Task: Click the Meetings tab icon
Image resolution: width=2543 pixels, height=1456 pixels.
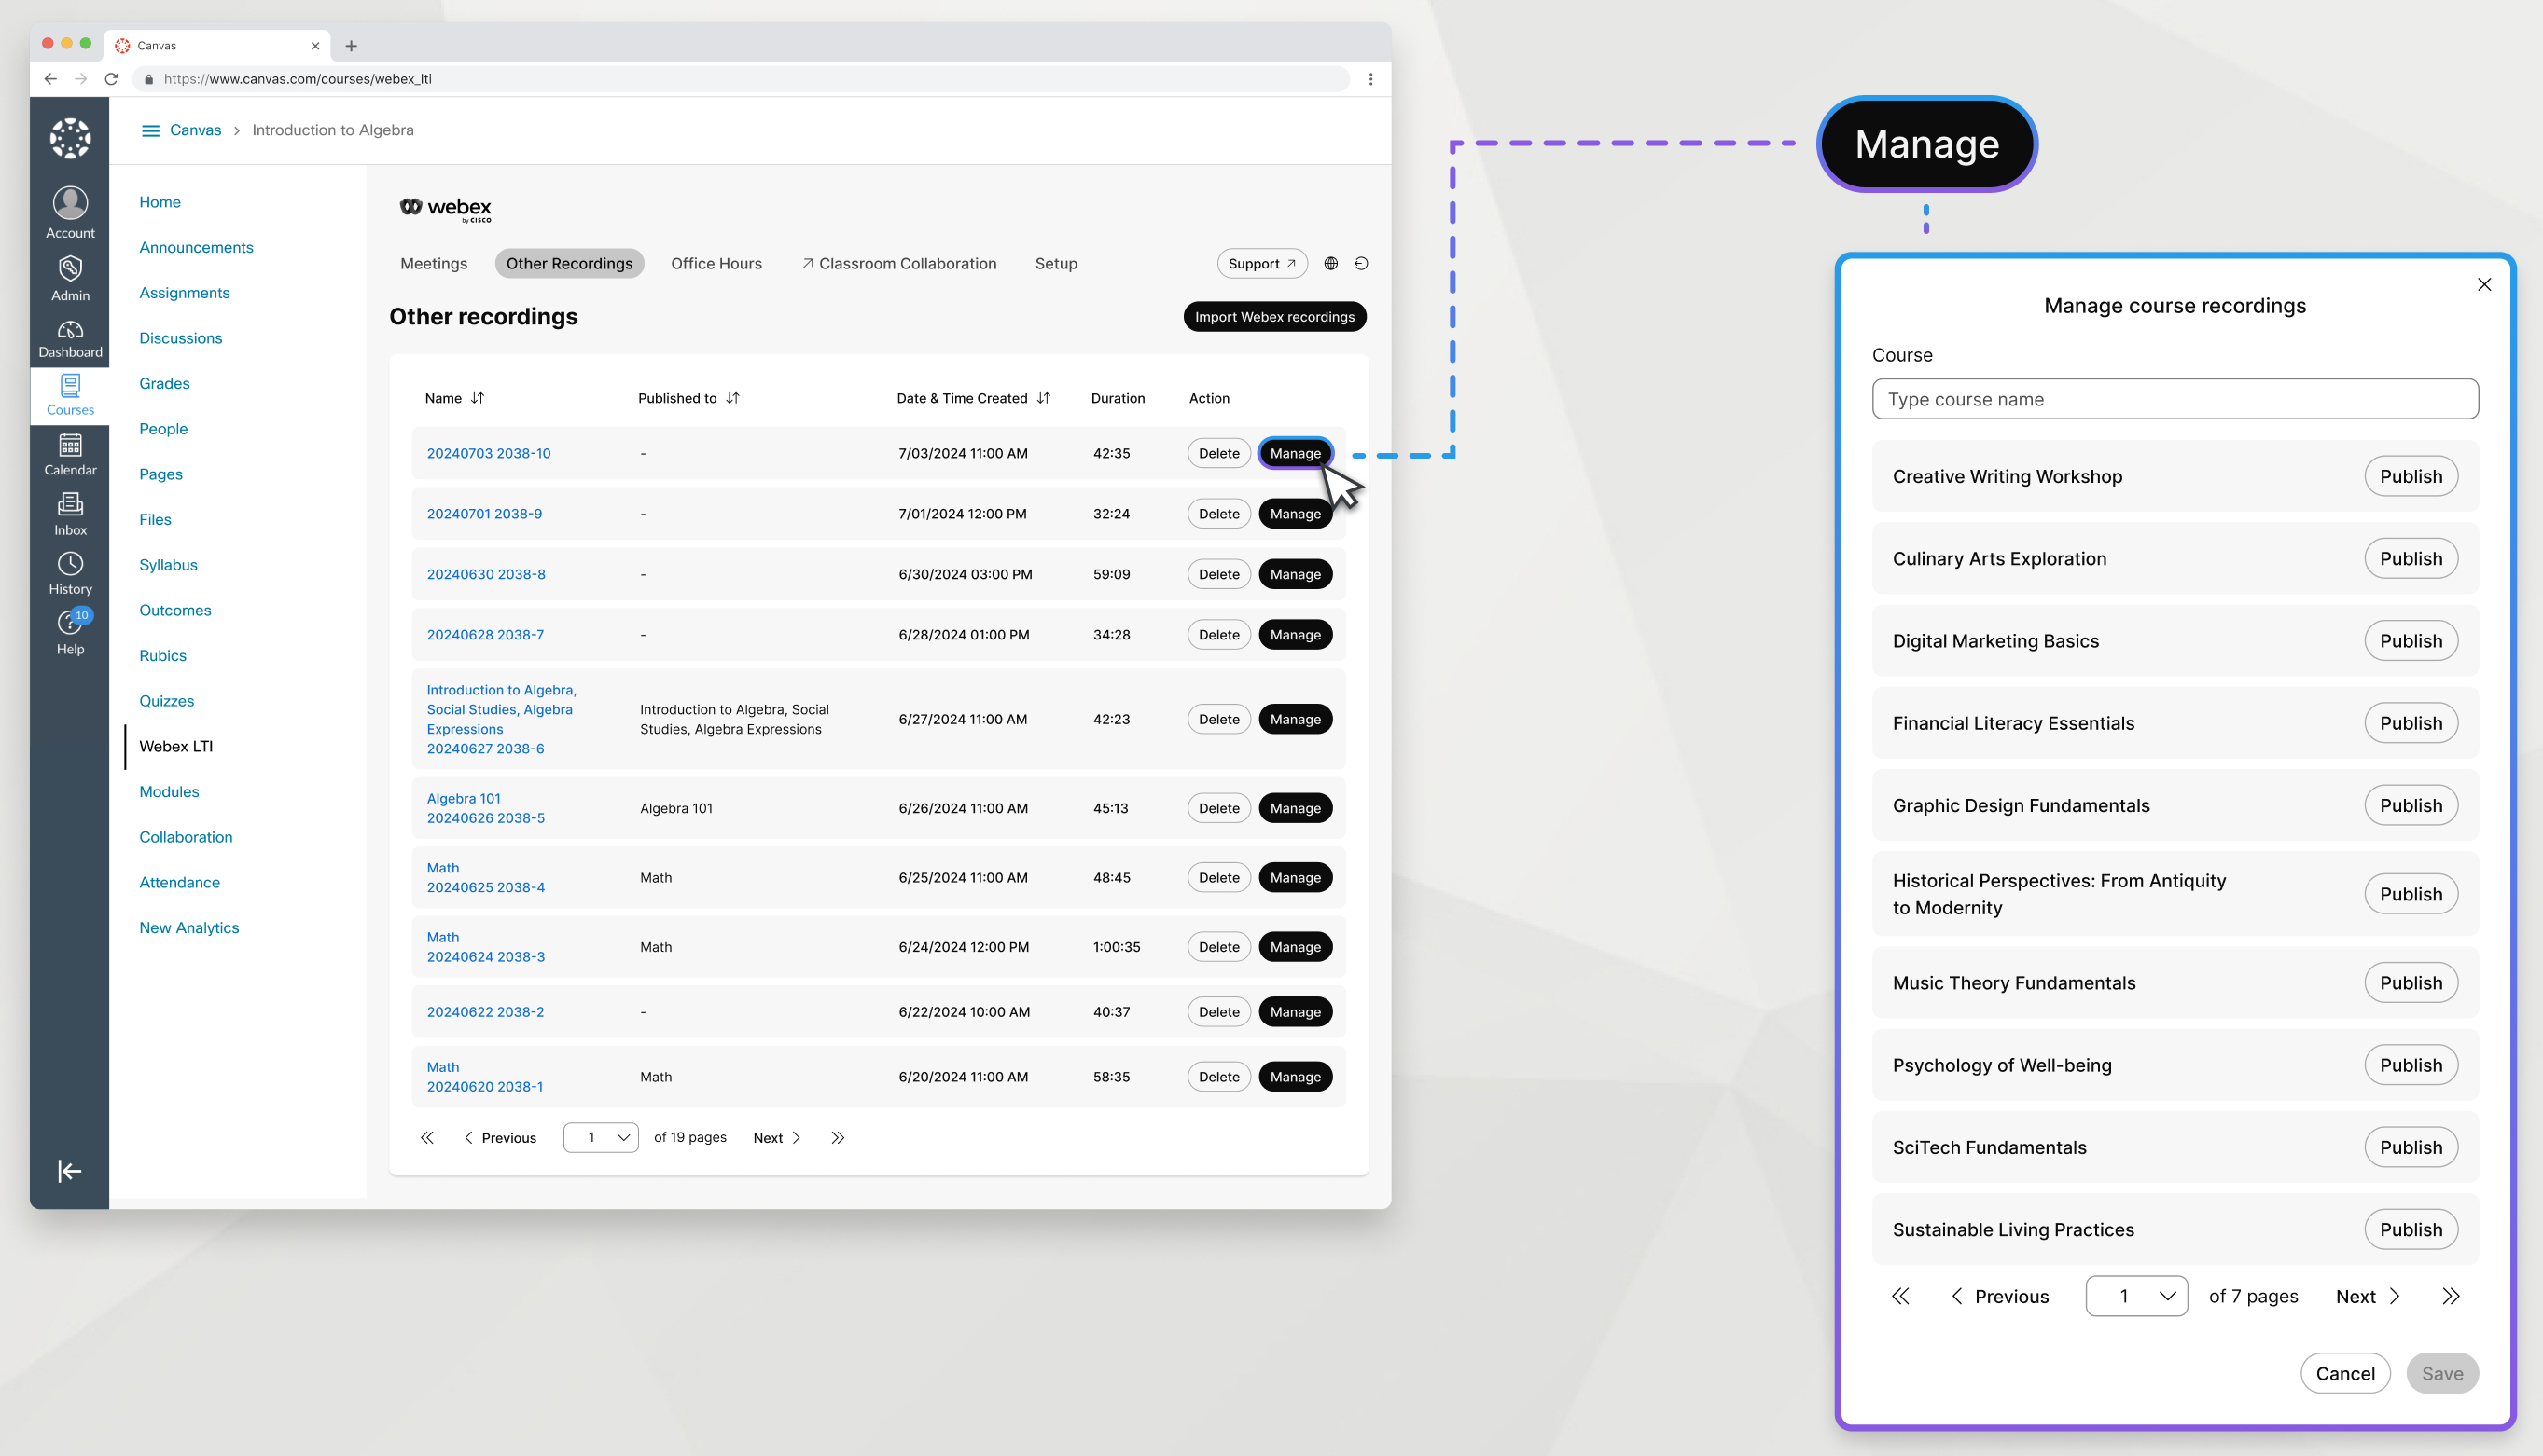Action: click(431, 264)
